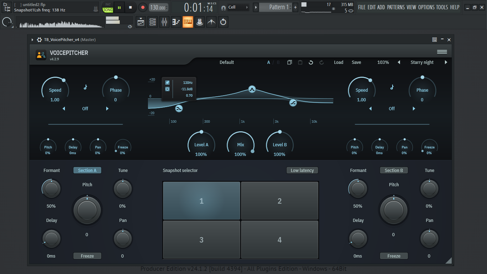
Task: Click Load preset button
Action: point(339,62)
